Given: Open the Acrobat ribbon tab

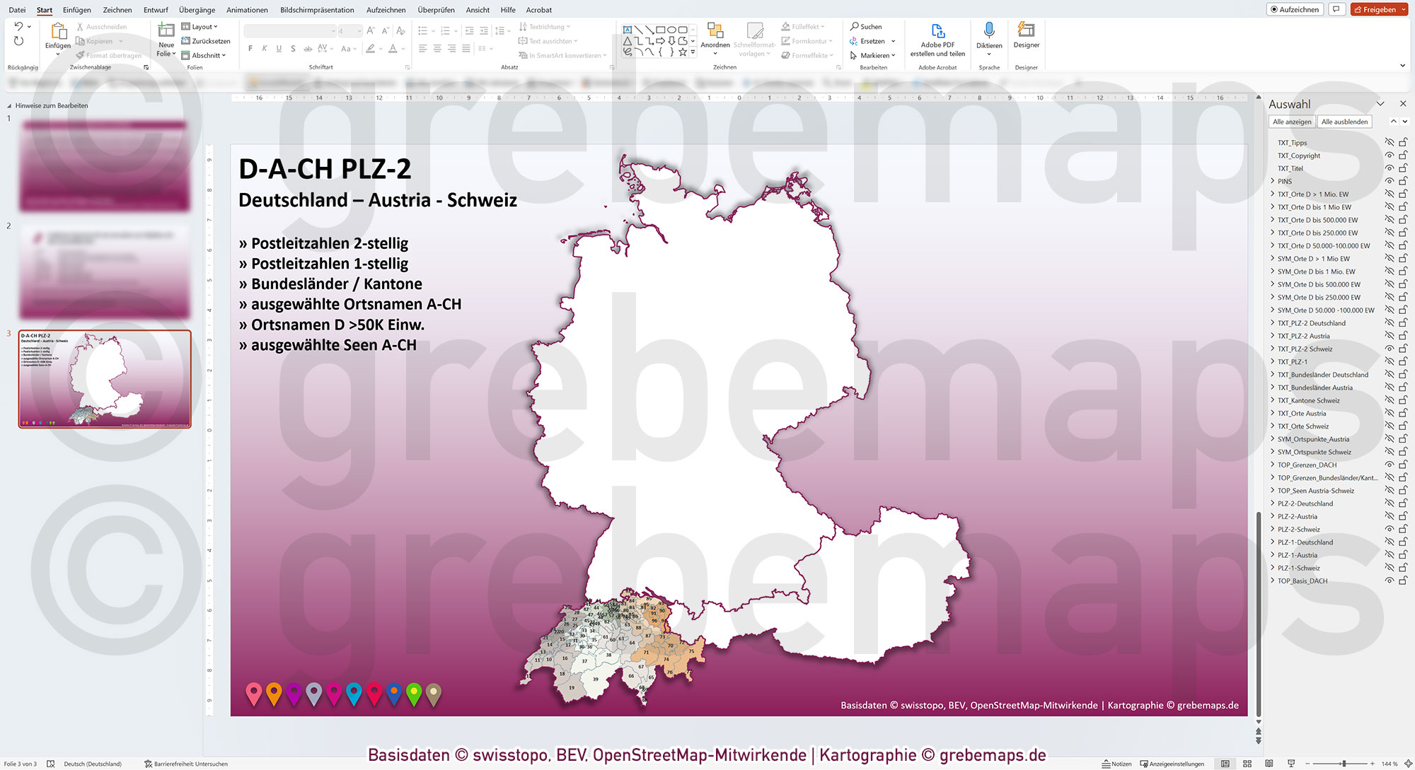Looking at the screenshot, I should 538,10.
